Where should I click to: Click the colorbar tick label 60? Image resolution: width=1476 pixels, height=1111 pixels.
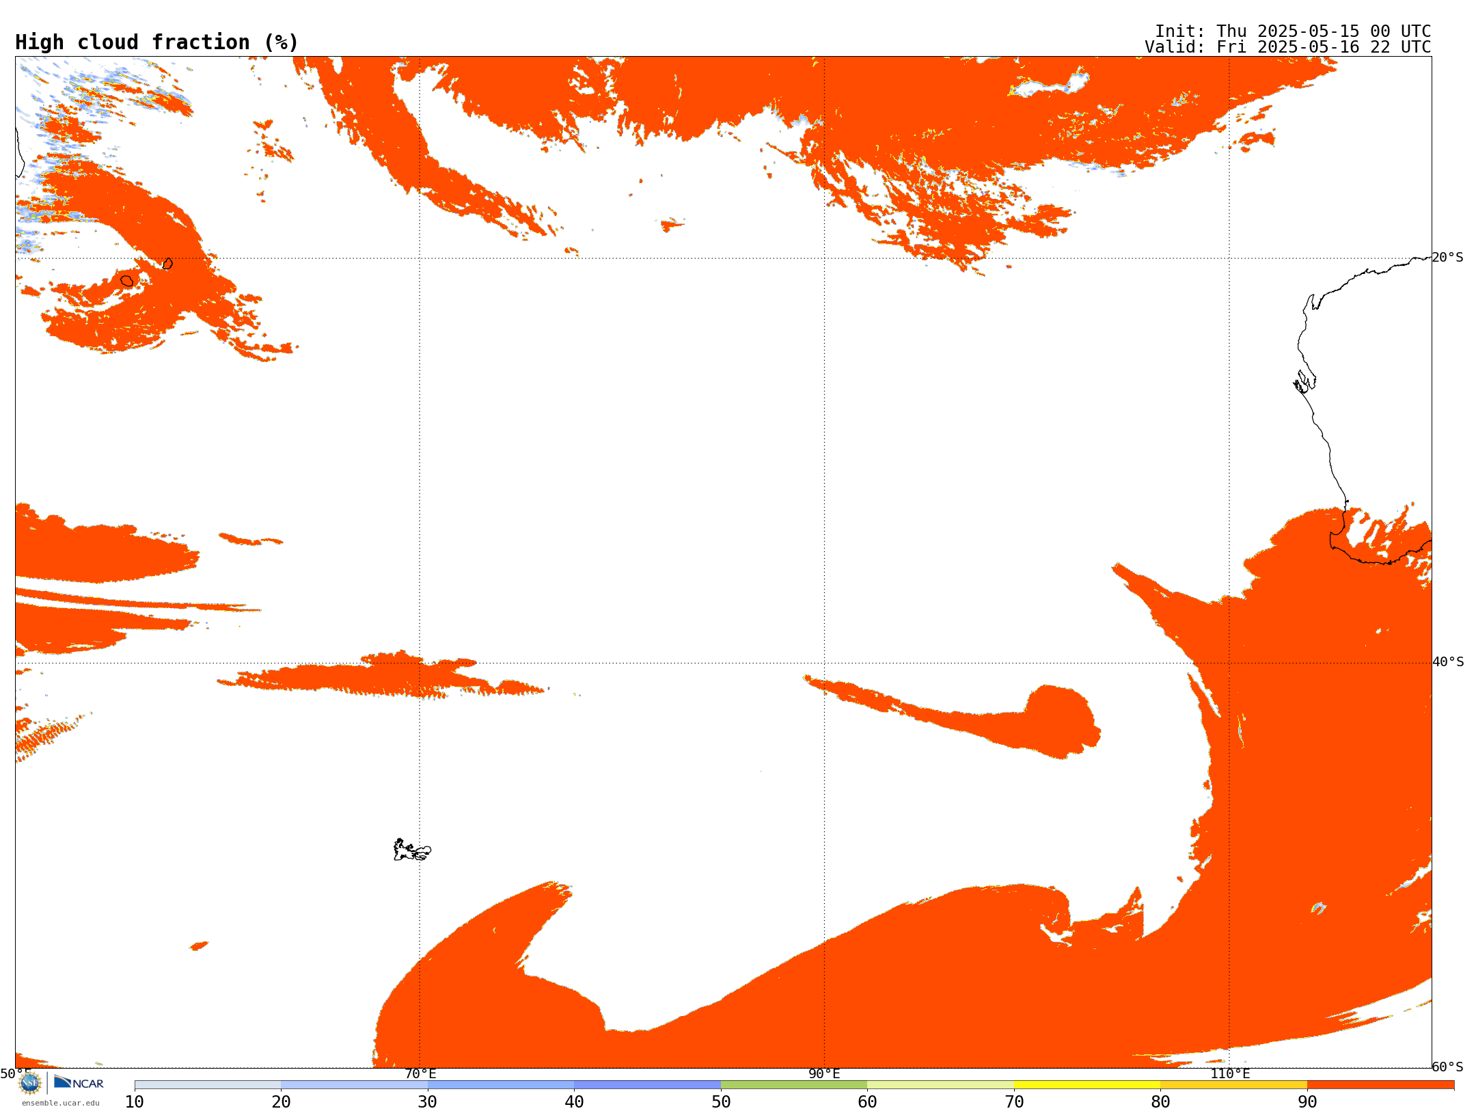pyautogui.click(x=867, y=1101)
